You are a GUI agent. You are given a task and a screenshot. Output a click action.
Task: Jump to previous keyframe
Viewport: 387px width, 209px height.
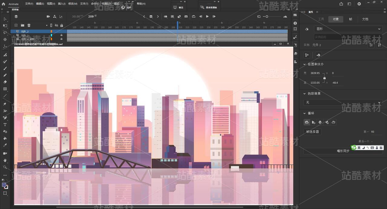tap(144, 16)
